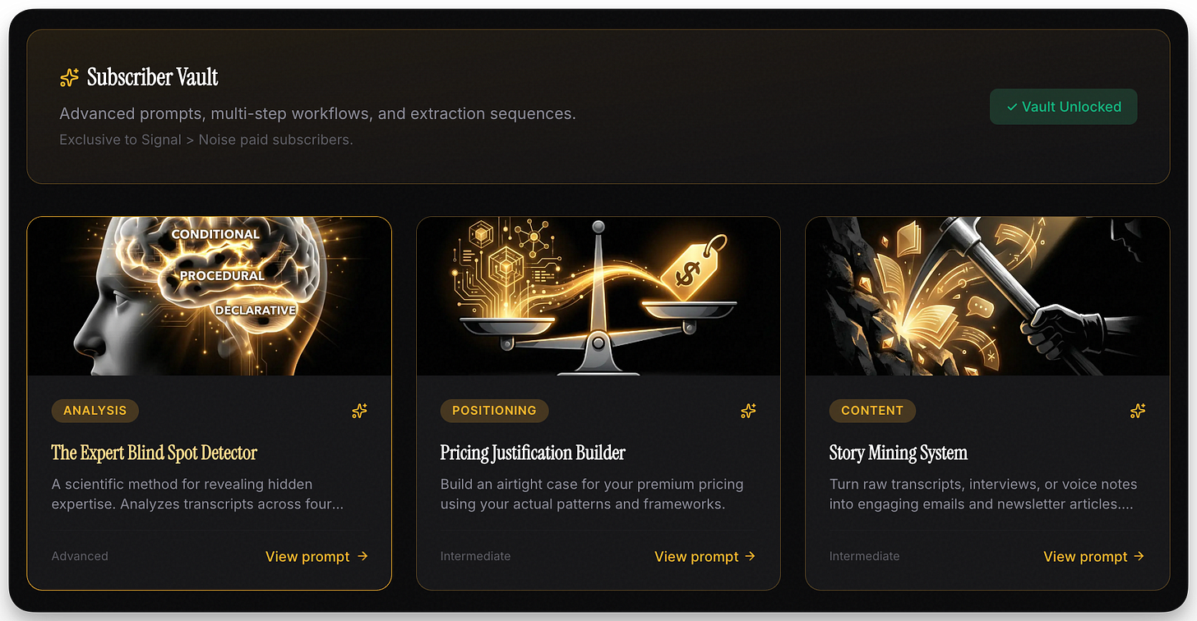
Task: Open View prompt for Pricing Justification Builder
Action: coord(705,556)
